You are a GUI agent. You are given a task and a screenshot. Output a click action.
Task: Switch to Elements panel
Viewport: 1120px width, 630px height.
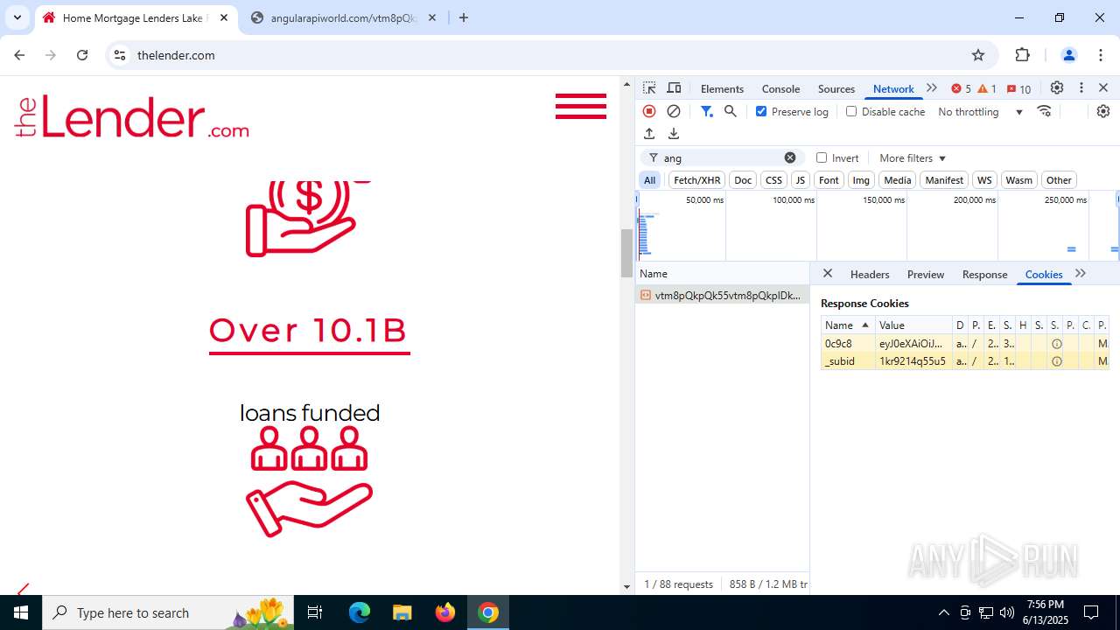(x=722, y=88)
